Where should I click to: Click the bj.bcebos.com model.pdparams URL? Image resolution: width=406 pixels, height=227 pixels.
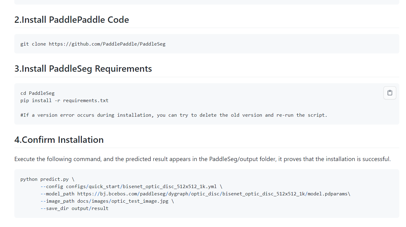(212, 194)
